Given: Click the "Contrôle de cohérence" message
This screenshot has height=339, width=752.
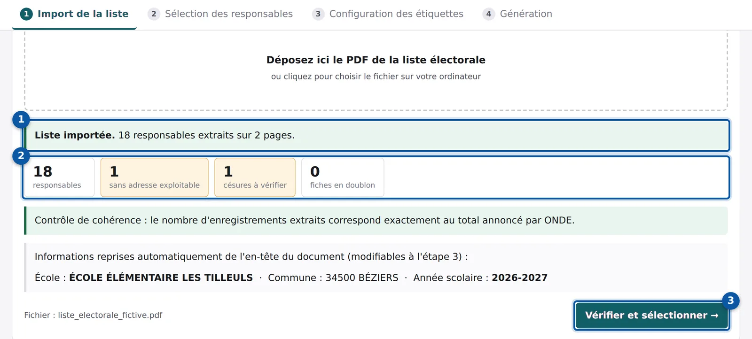Looking at the screenshot, I should tap(376, 220).
